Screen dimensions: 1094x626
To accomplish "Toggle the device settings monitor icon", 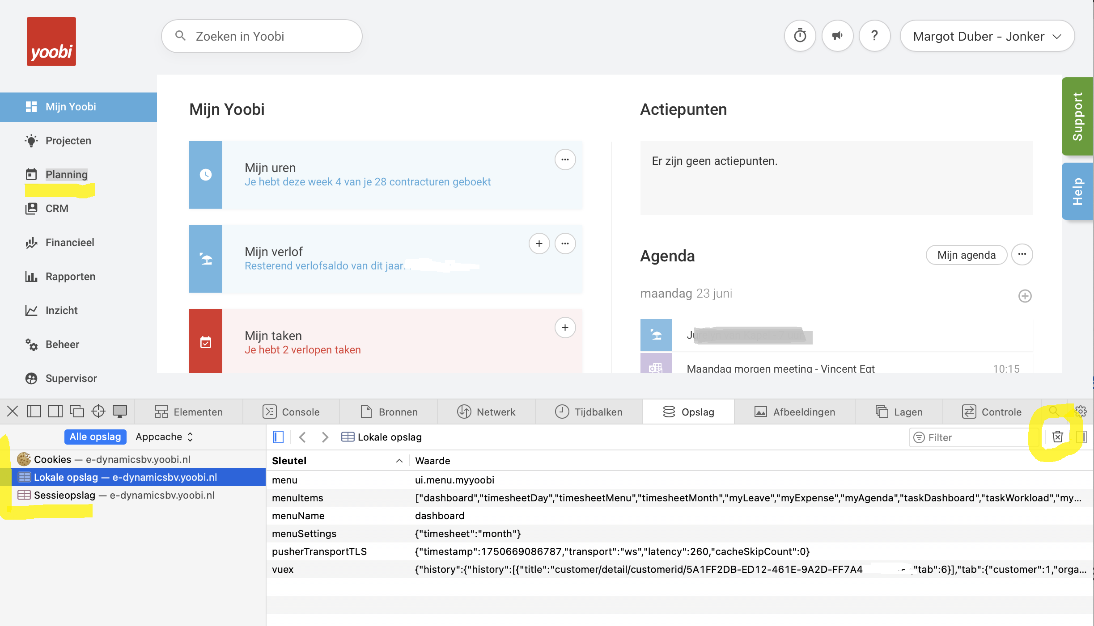I will [x=120, y=411].
